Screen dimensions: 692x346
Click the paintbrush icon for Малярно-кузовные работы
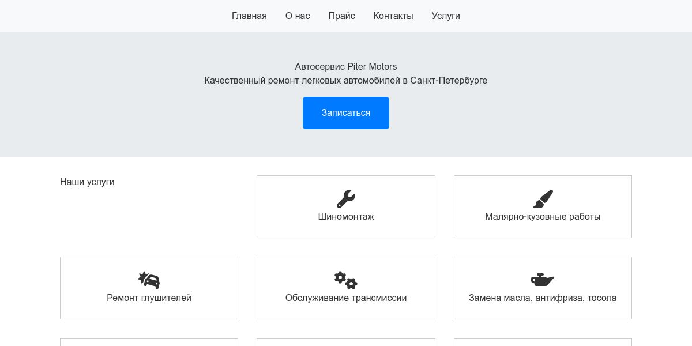(543, 199)
